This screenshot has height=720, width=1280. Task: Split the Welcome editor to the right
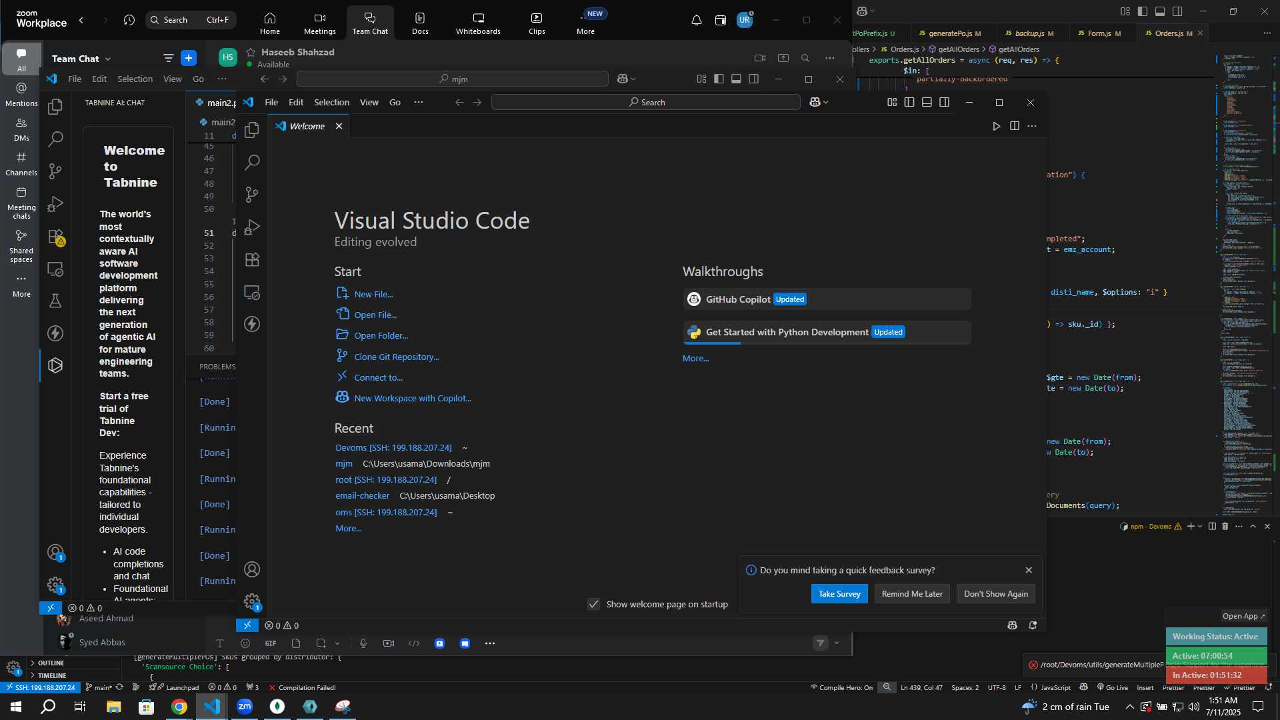pos(1015,126)
